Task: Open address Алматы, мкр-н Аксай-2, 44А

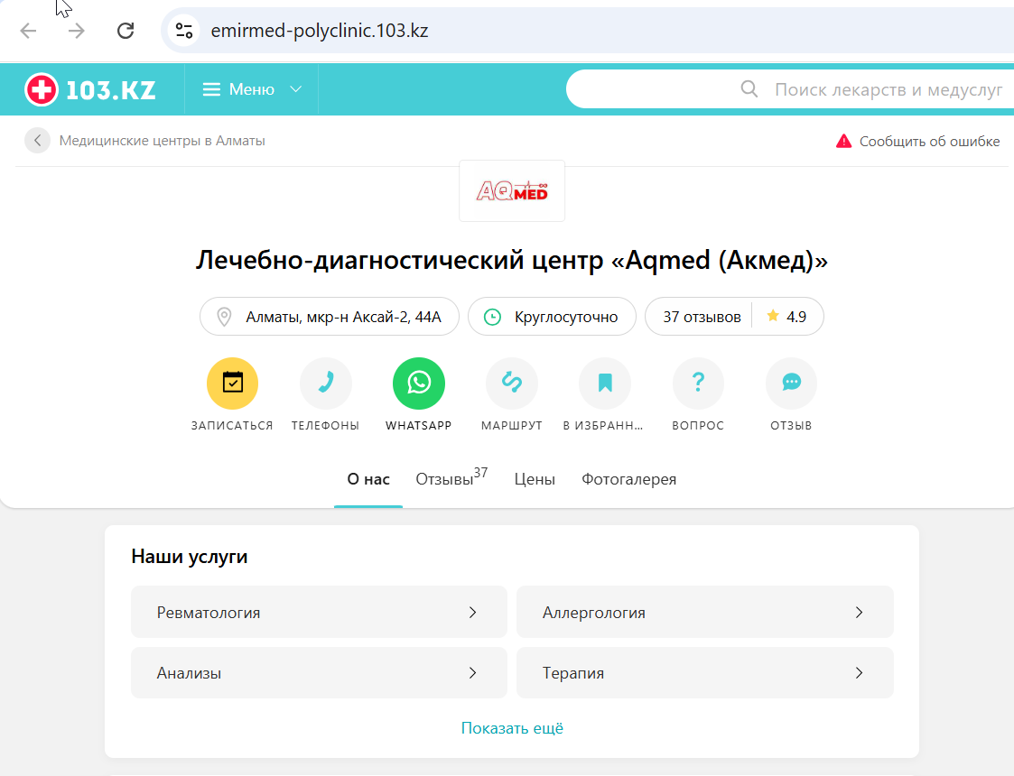Action: (330, 317)
